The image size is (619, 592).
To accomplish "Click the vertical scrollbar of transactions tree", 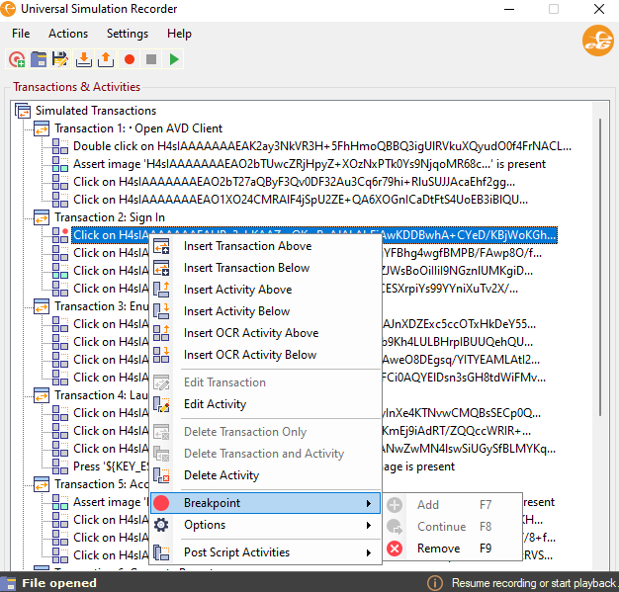I will click(x=599, y=296).
